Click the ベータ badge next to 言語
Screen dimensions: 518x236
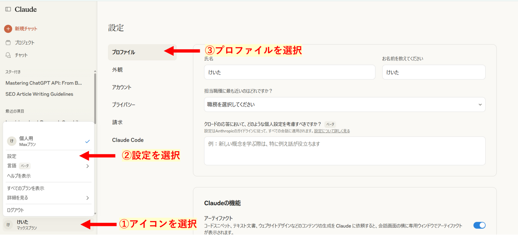25,166
